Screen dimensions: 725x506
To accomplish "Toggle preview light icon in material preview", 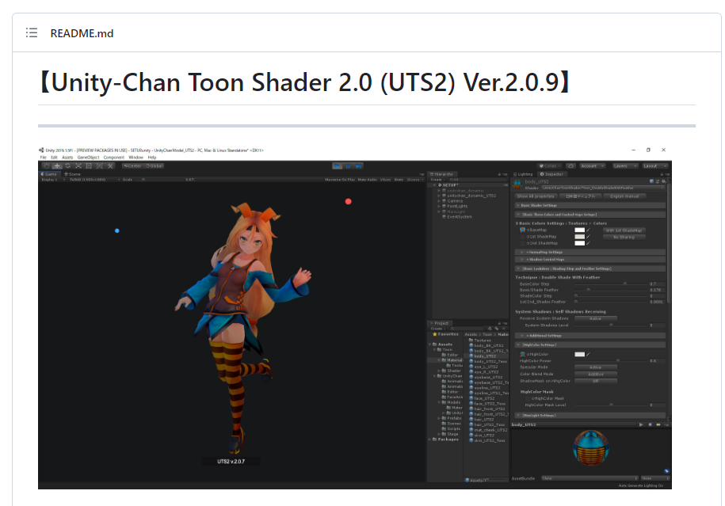I will point(658,424).
